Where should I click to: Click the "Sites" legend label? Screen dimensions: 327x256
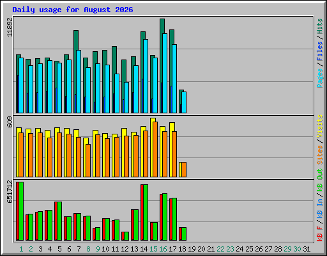pos(320,155)
